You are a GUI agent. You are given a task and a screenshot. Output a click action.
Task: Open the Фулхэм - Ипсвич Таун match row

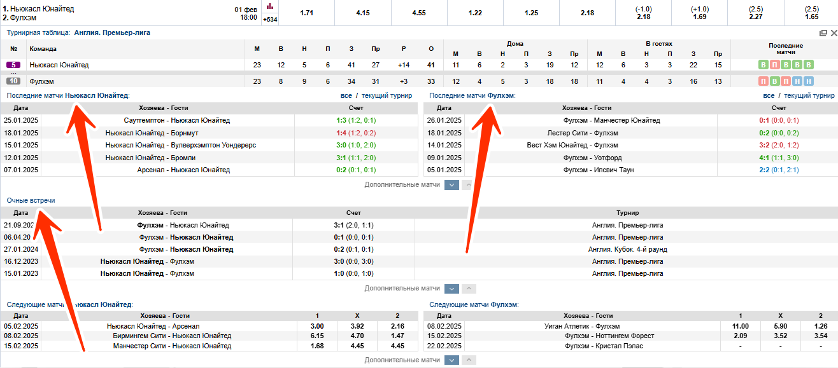click(599, 170)
